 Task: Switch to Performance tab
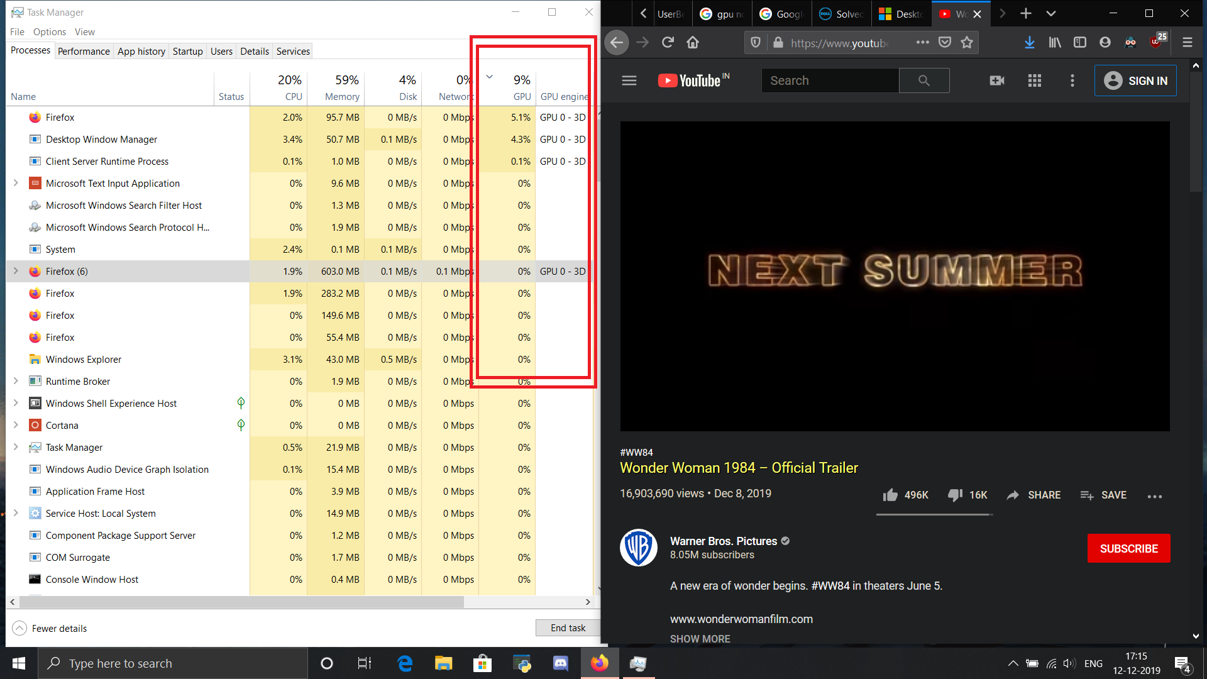coord(84,51)
